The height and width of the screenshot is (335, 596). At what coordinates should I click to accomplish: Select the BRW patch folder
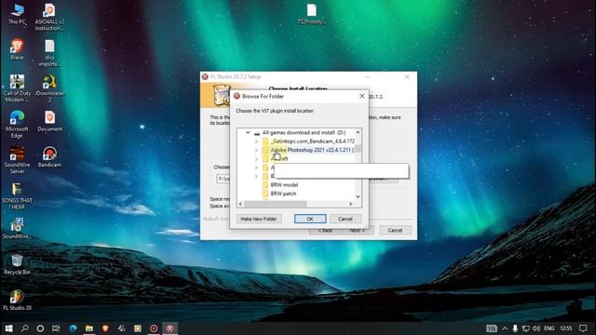(x=283, y=194)
